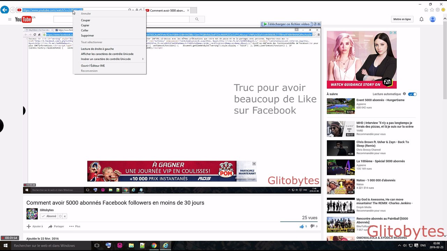Screen dimensions: 447x251
Task: Open IE Tools gear icon
Action: (x=438, y=10)
